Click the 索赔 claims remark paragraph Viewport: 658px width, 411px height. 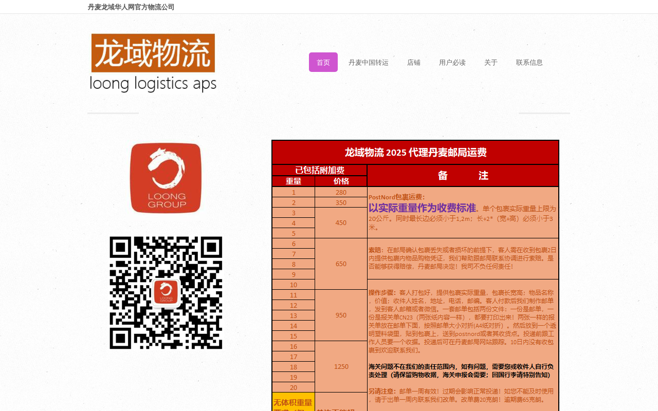click(463, 258)
